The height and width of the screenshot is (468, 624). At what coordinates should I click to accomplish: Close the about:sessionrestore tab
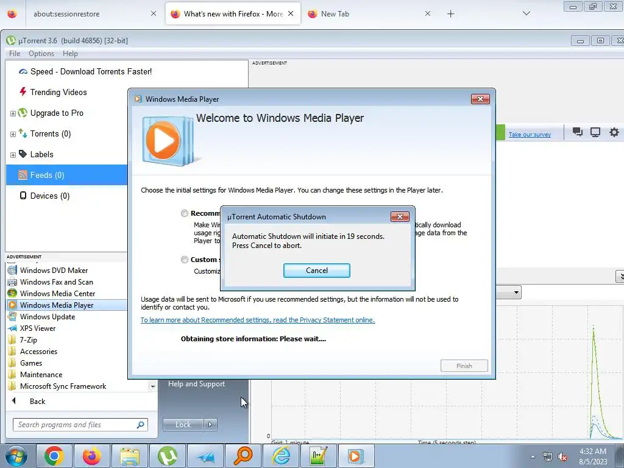154,13
